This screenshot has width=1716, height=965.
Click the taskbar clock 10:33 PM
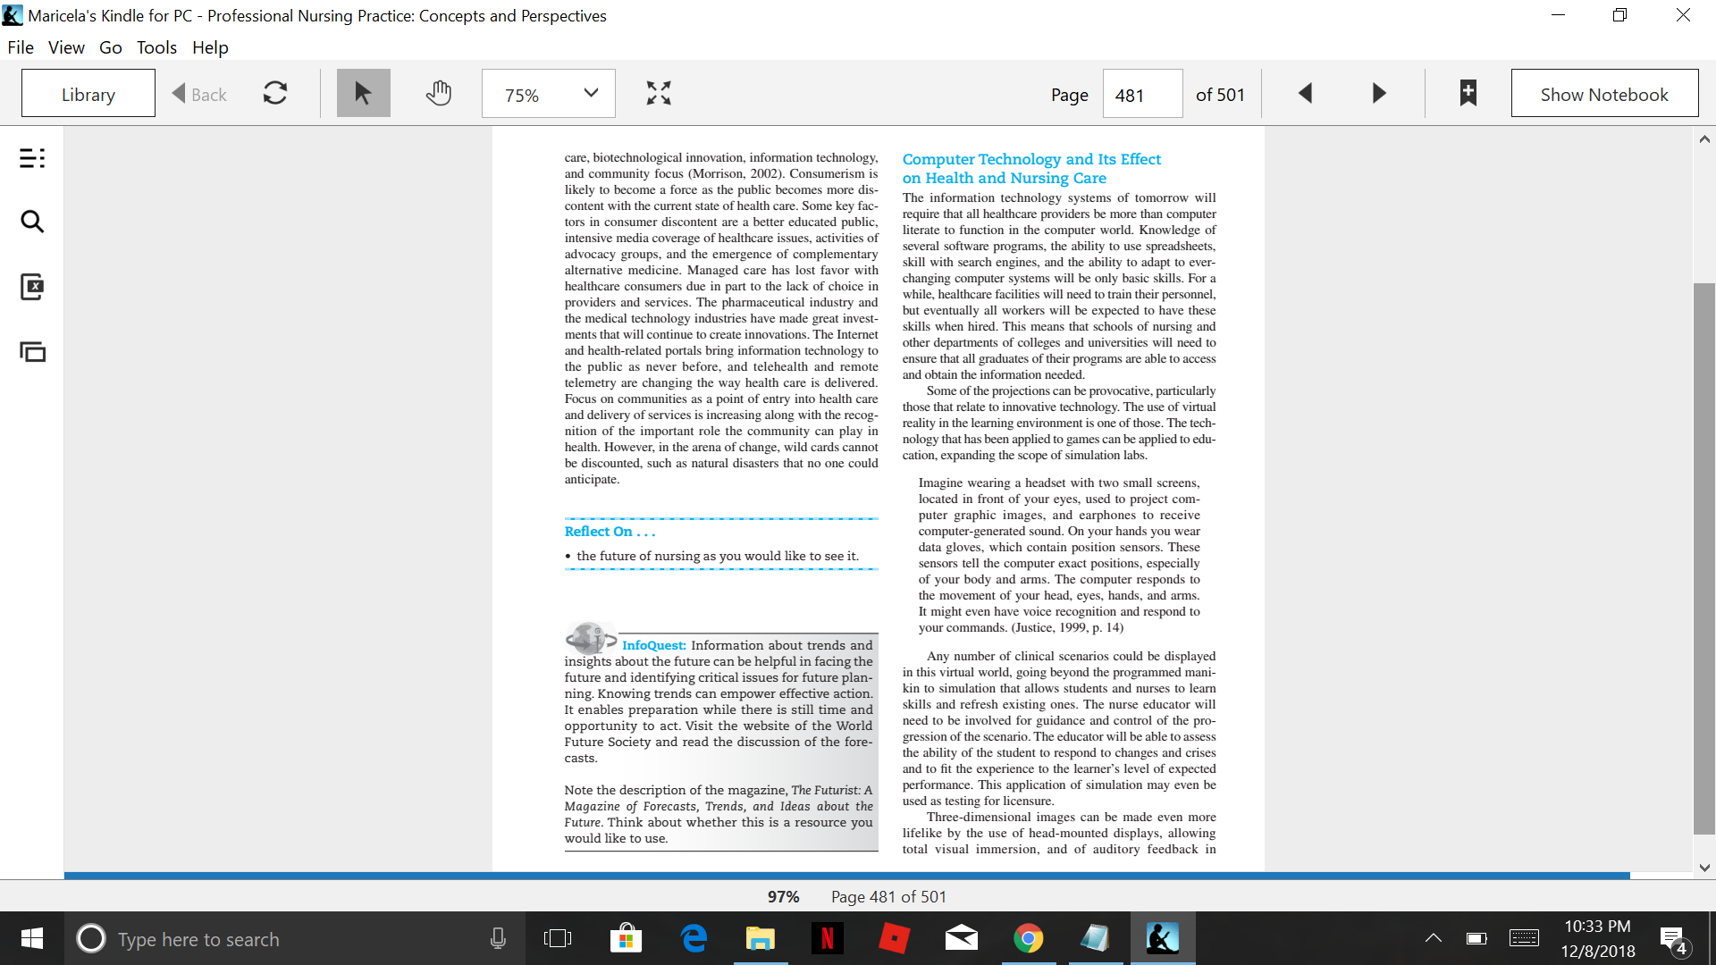coord(1597,927)
